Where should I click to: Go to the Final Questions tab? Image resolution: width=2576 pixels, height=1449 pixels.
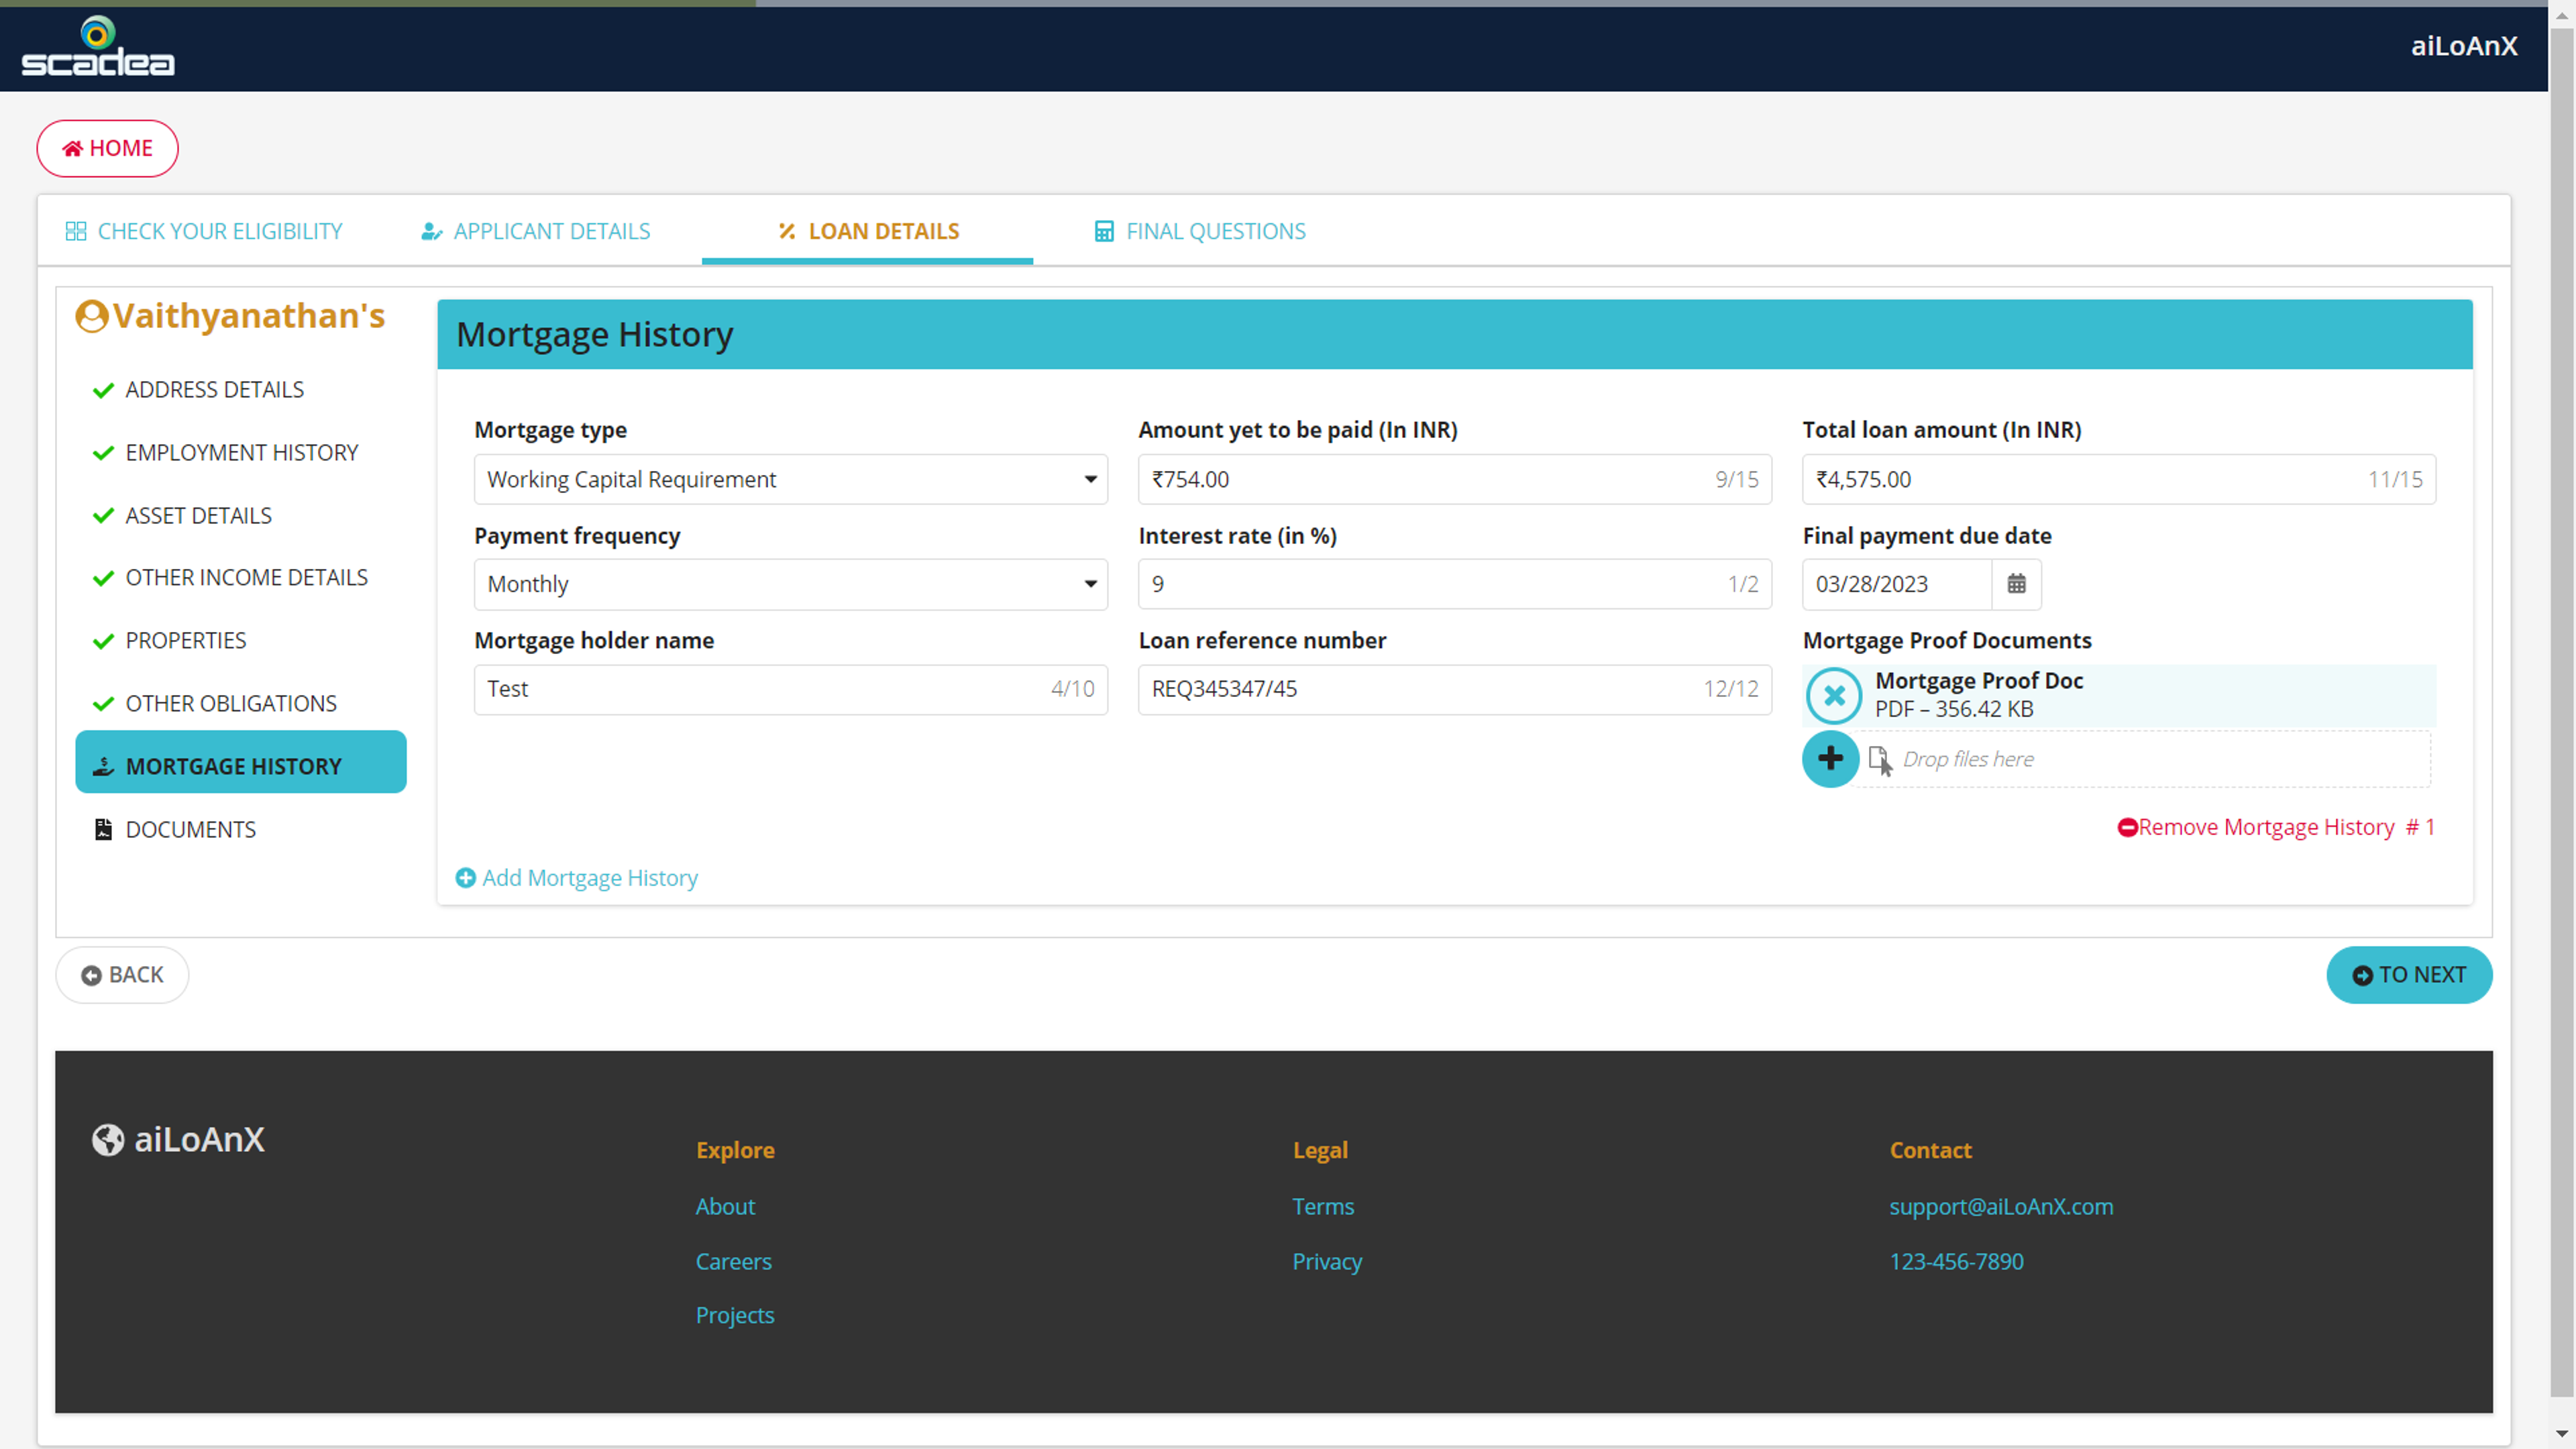pos(1200,231)
